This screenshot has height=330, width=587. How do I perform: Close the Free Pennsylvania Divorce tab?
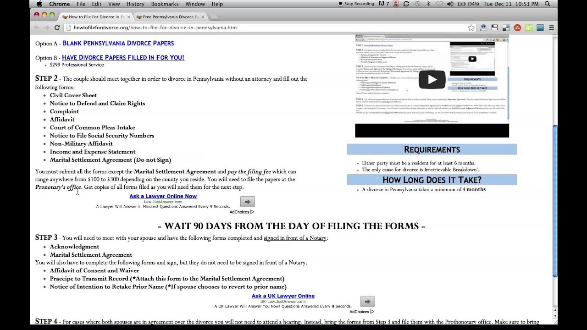[x=203, y=17]
